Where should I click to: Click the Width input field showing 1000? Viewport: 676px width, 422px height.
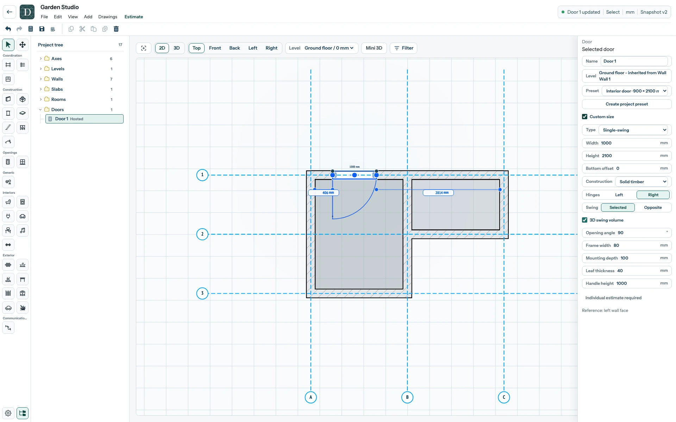tap(627, 143)
